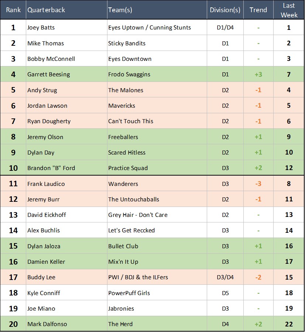Select the -3 trend for Frank Laudico

(258, 184)
